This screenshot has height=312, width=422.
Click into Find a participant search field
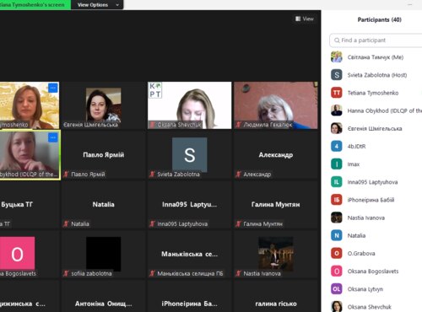pos(376,40)
